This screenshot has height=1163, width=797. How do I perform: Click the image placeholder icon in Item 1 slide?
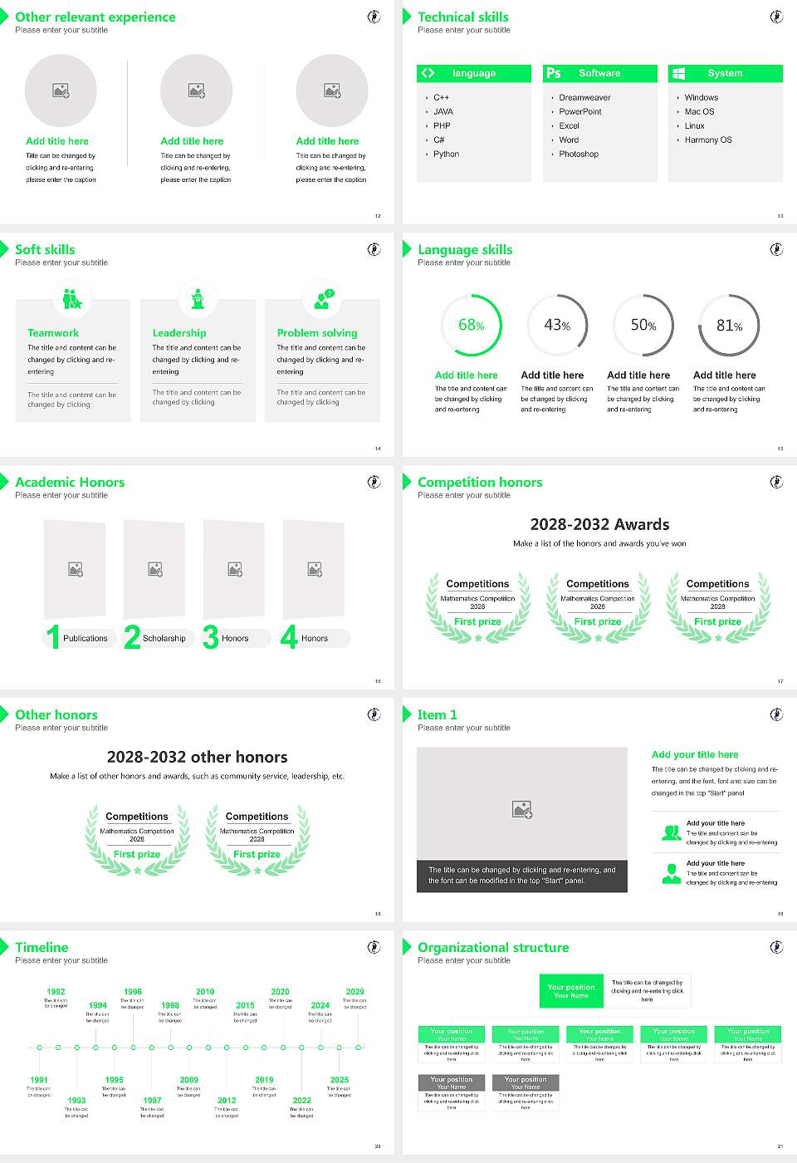pos(522,809)
